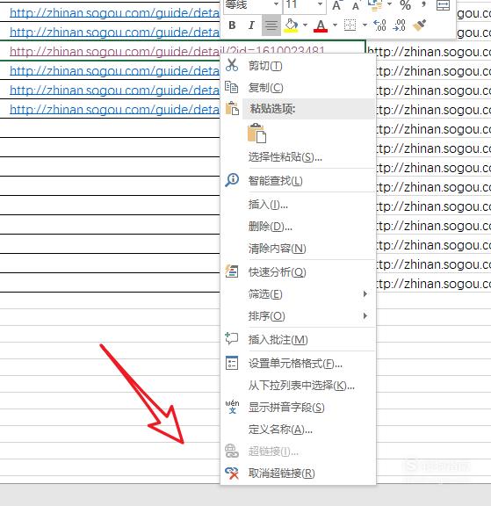The height and width of the screenshot is (506, 491).
Task: Apply Percent Style from mini toolbar
Action: click(405, 5)
